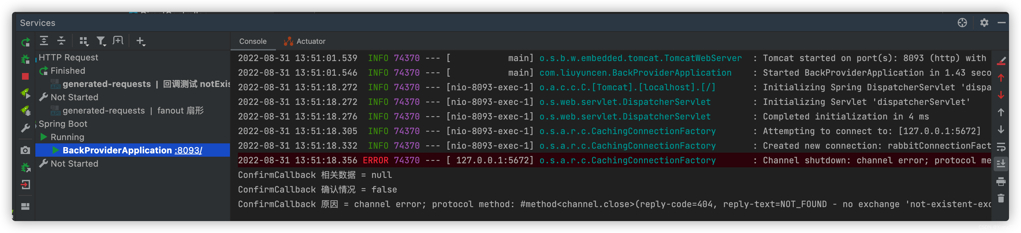
Task: Switch to the Actuator tab
Action: [x=304, y=41]
